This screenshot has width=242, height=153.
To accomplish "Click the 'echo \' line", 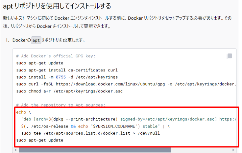I will 23,112.
